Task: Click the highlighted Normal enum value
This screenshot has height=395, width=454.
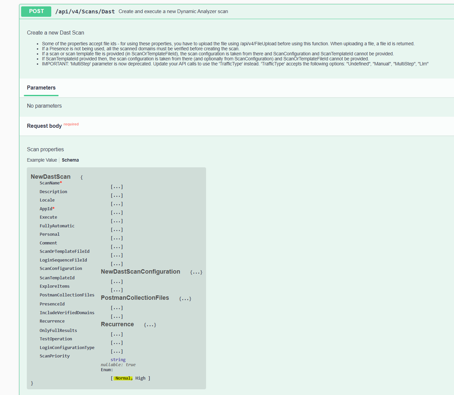Action: click(x=123, y=378)
